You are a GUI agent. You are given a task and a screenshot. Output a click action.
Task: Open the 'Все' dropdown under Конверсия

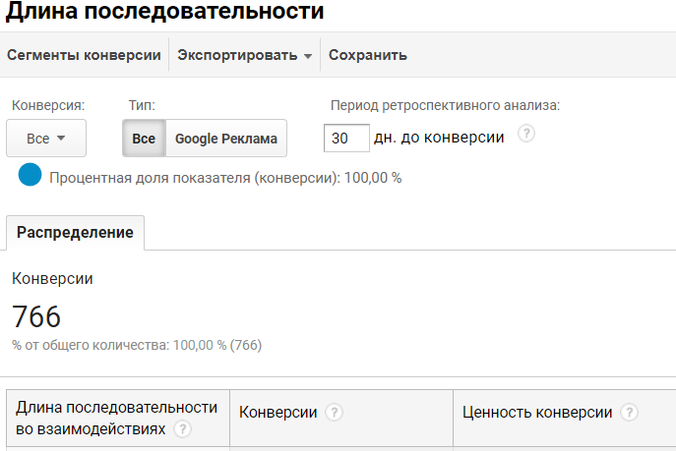tap(45, 139)
